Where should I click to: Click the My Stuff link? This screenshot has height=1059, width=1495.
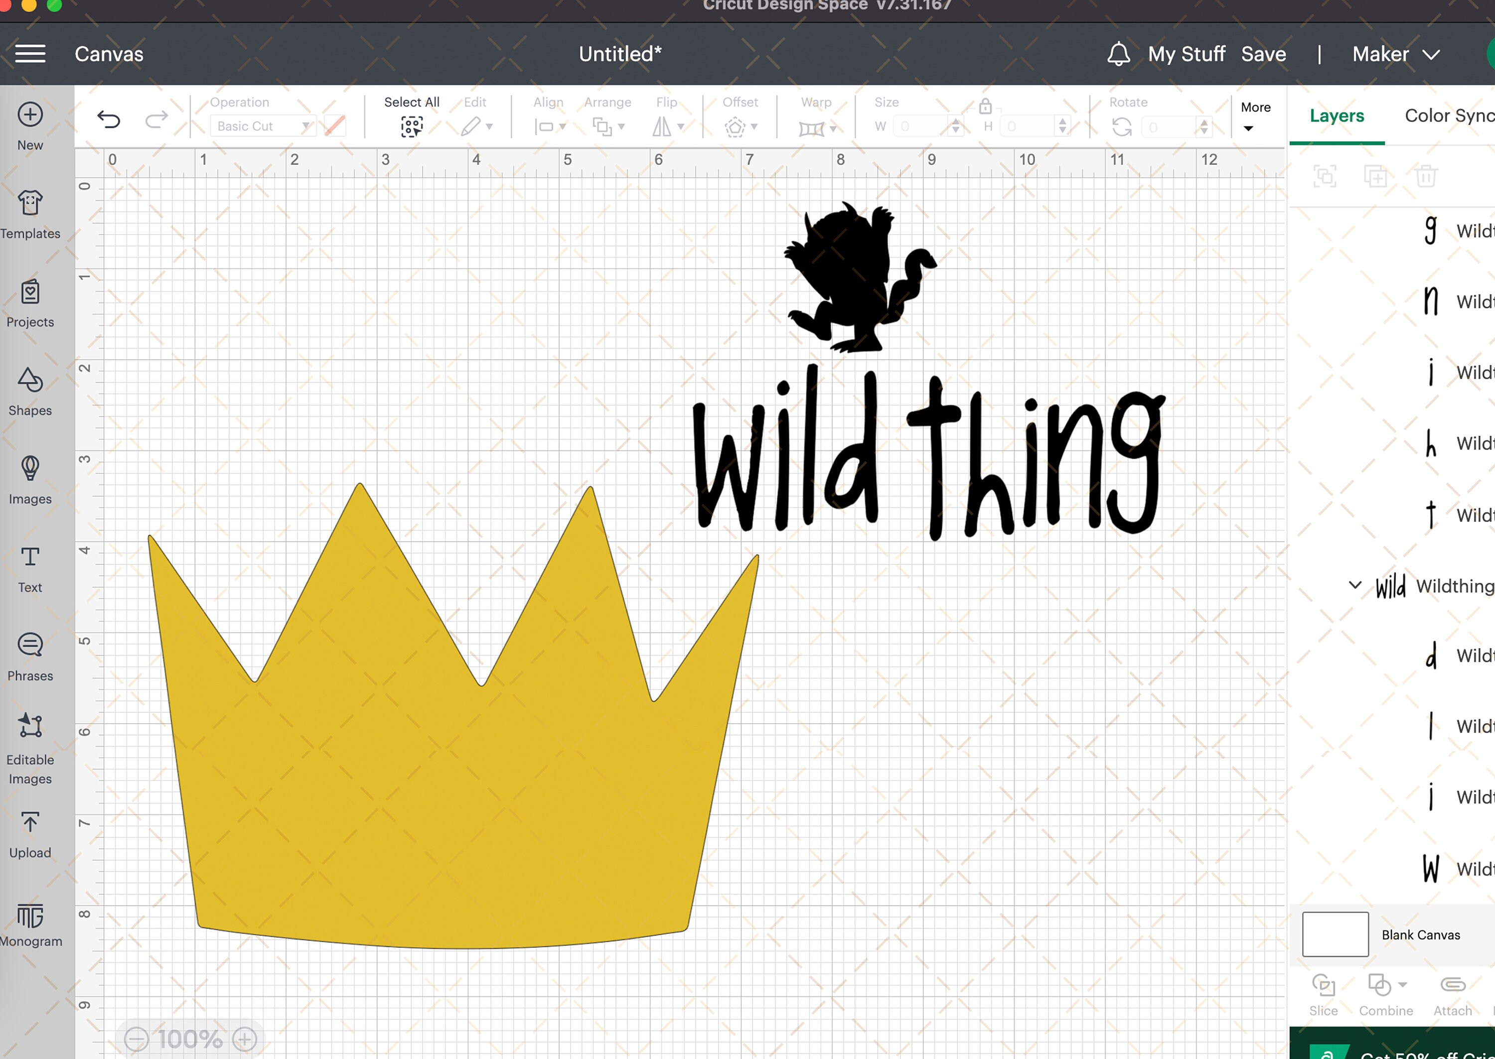point(1187,53)
